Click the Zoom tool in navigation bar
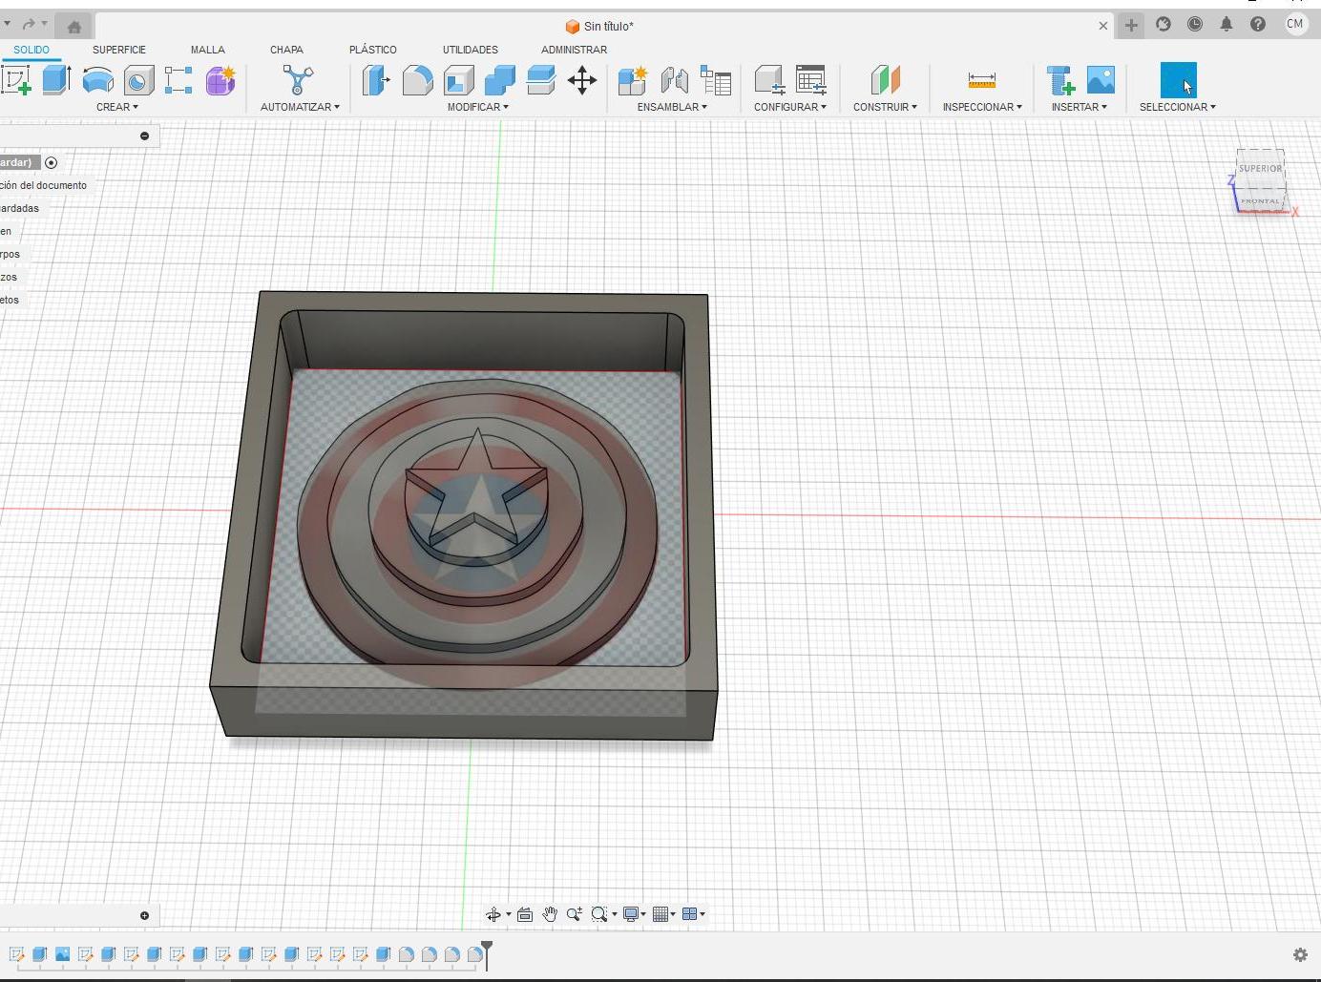 click(574, 914)
